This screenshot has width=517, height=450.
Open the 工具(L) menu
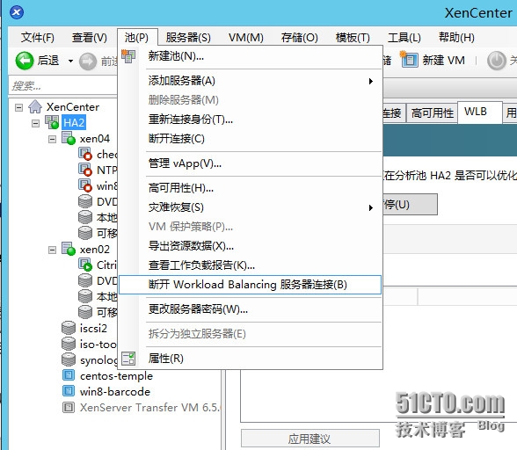point(404,37)
